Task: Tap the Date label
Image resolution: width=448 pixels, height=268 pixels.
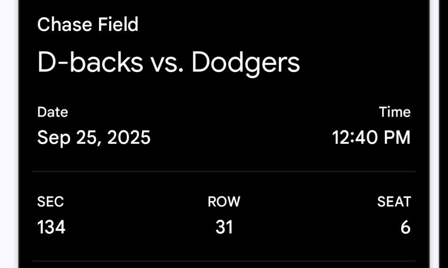Action: (53, 112)
